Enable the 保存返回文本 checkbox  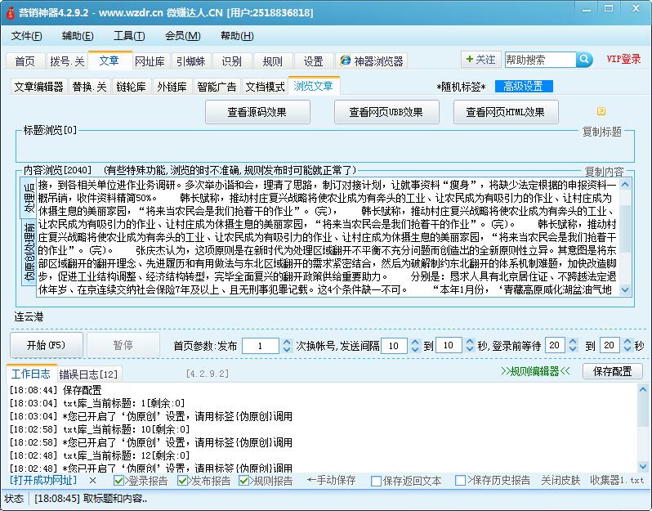tap(377, 481)
